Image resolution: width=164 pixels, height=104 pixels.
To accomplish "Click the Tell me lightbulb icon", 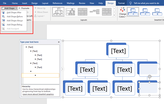I will (130, 3).
